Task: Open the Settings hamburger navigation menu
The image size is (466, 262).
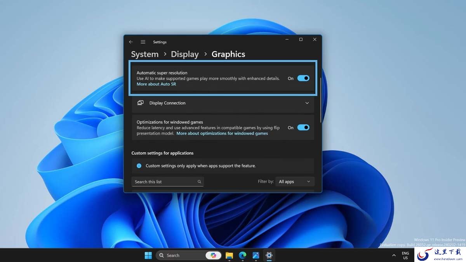Action: pyautogui.click(x=143, y=42)
